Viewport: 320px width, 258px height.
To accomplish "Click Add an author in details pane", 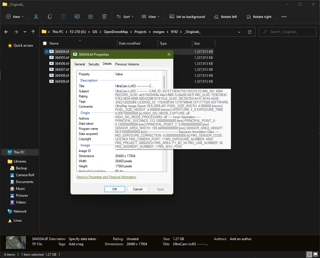I will 241,239.
